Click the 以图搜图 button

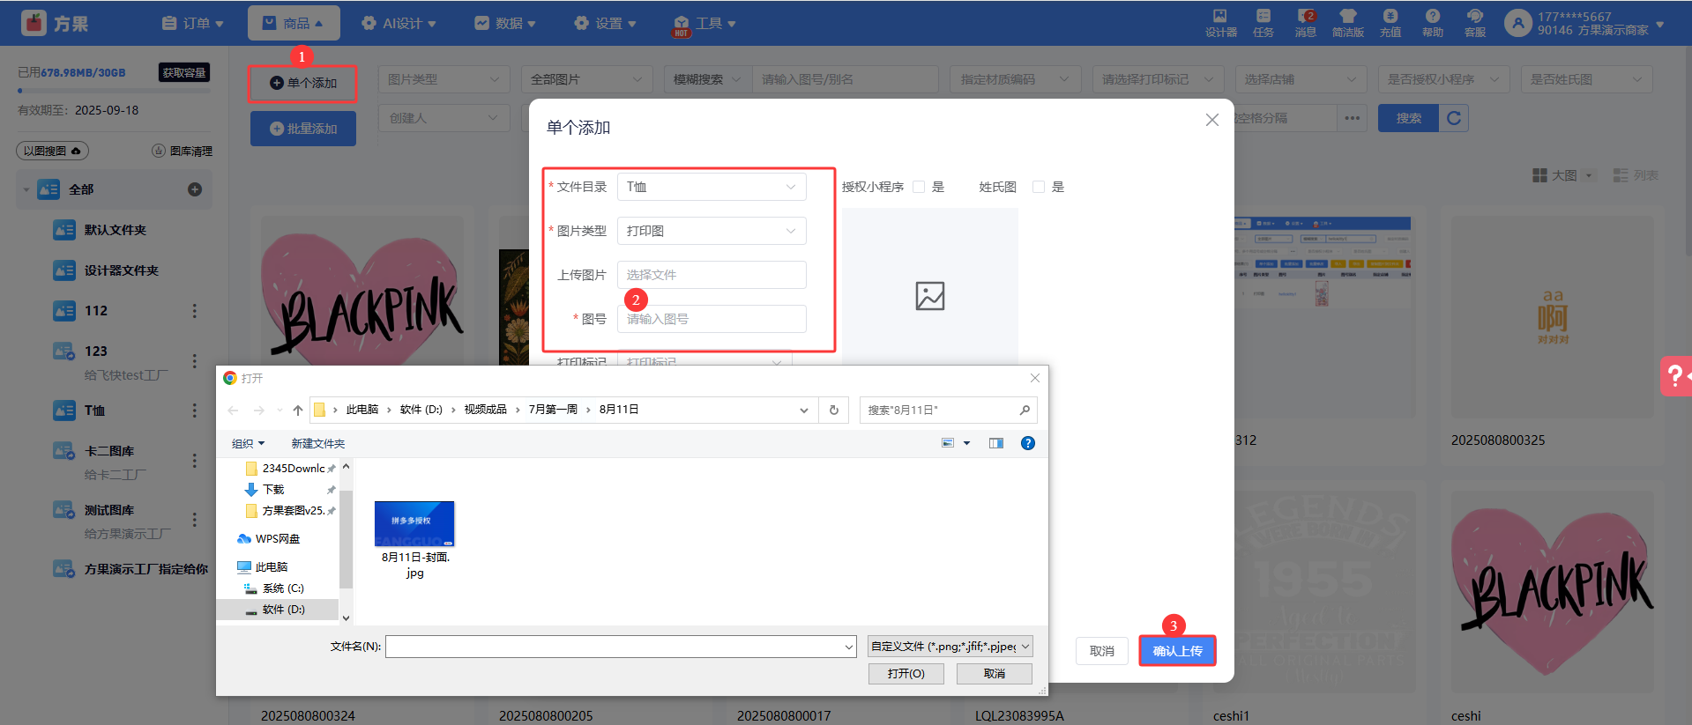(53, 151)
